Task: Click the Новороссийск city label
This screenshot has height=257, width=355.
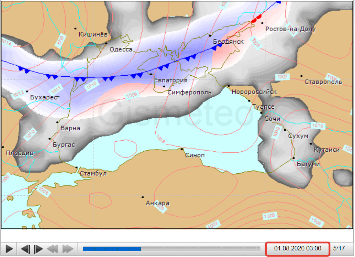Action: coord(254,92)
